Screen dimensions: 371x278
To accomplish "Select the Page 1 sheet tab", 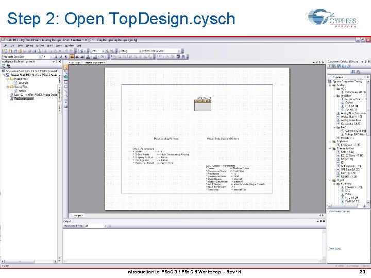I will pos(78,216).
